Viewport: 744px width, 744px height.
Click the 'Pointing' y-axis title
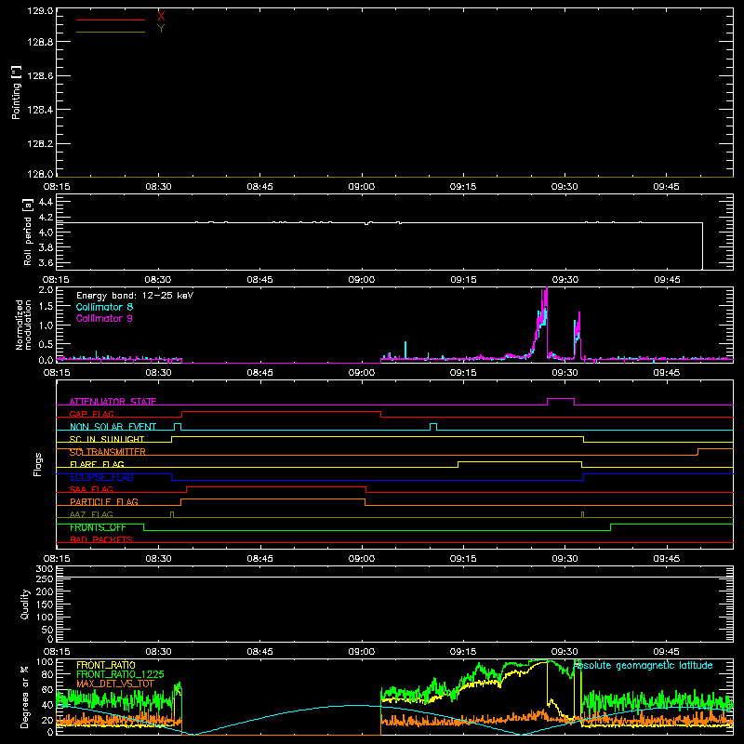16,92
